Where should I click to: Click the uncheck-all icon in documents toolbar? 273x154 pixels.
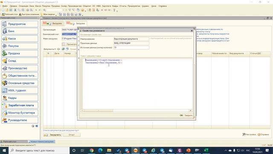click(x=67, y=49)
